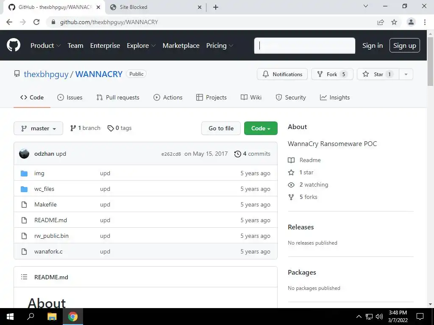
Task: Select the Code repository tab
Action: (32, 97)
